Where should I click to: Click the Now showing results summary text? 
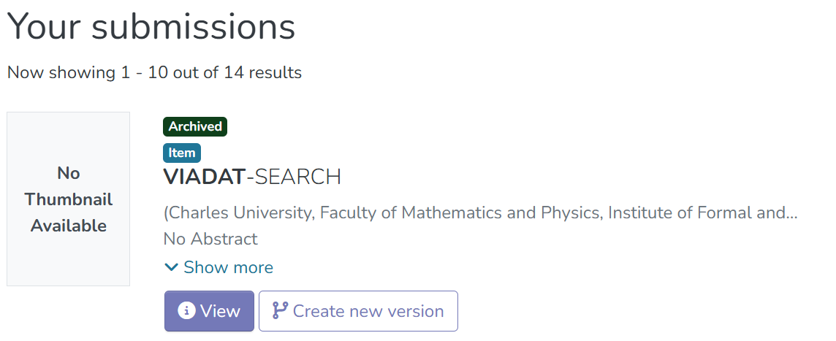155,72
